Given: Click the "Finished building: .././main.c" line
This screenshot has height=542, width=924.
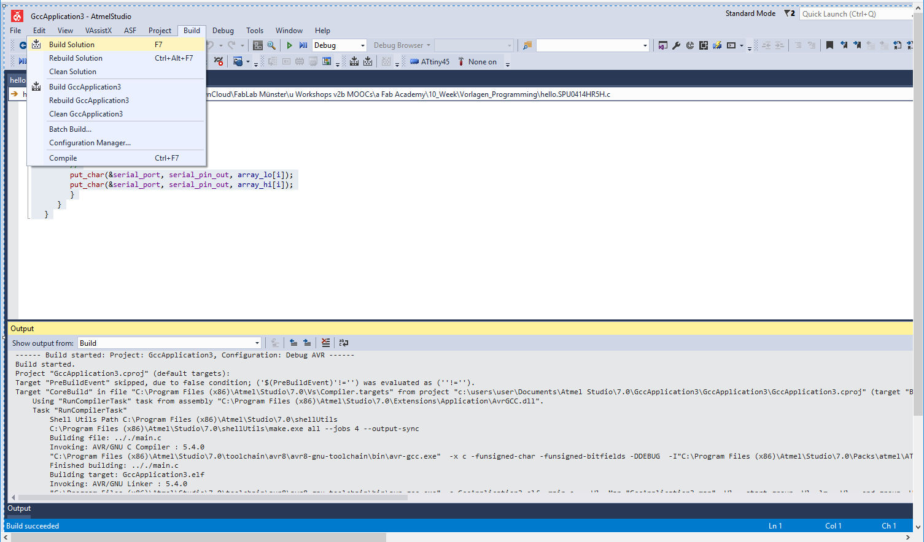Looking at the screenshot, I should (x=114, y=465).
